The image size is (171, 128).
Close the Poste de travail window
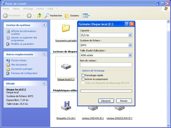point(168,4)
